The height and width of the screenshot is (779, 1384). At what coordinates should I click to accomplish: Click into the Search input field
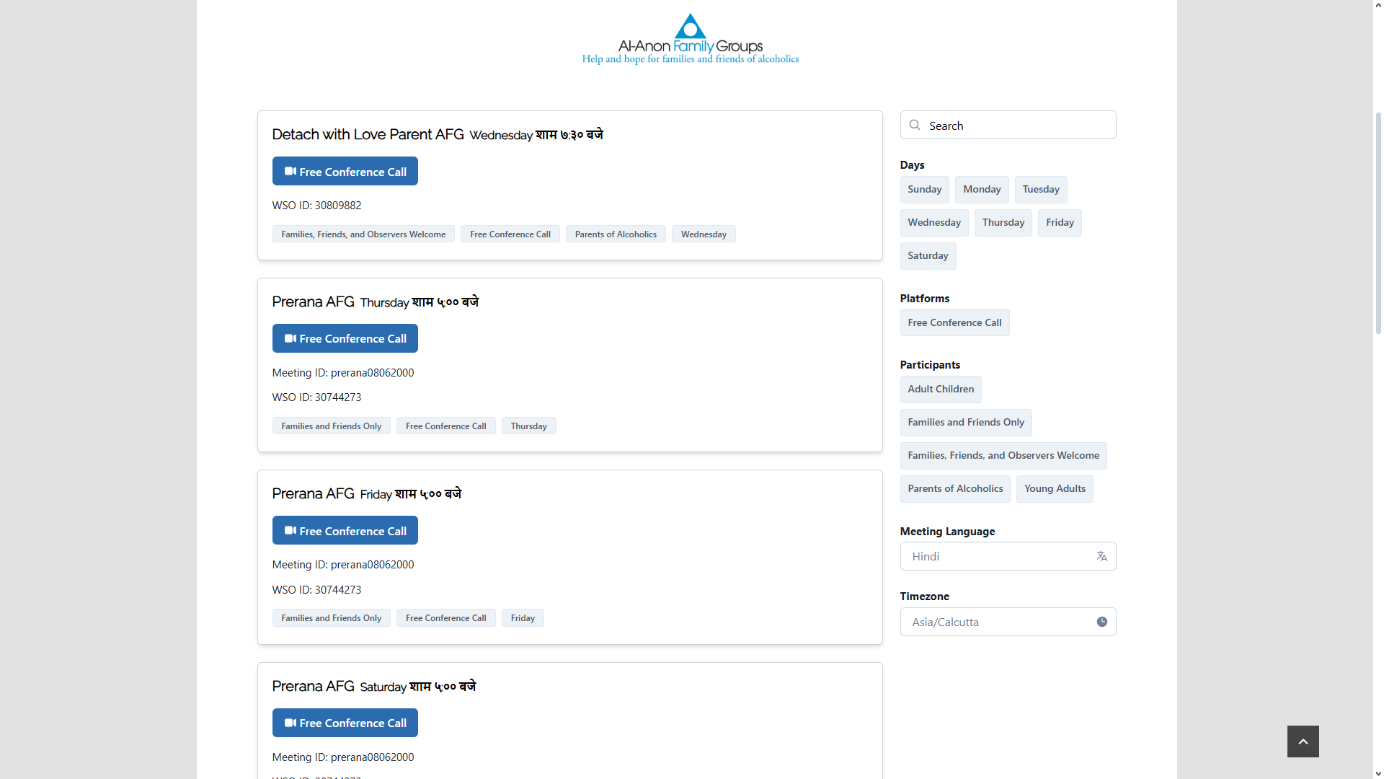click(1016, 126)
